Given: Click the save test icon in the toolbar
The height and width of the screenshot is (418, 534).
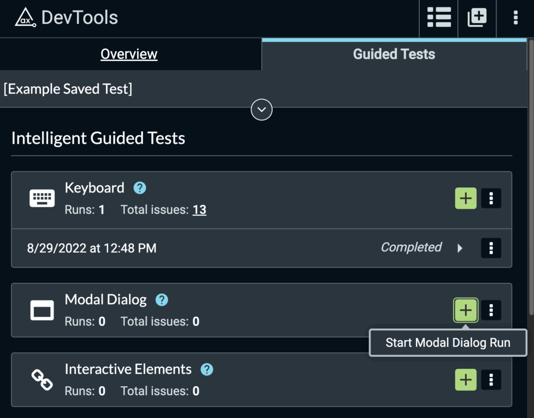Looking at the screenshot, I should (477, 17).
